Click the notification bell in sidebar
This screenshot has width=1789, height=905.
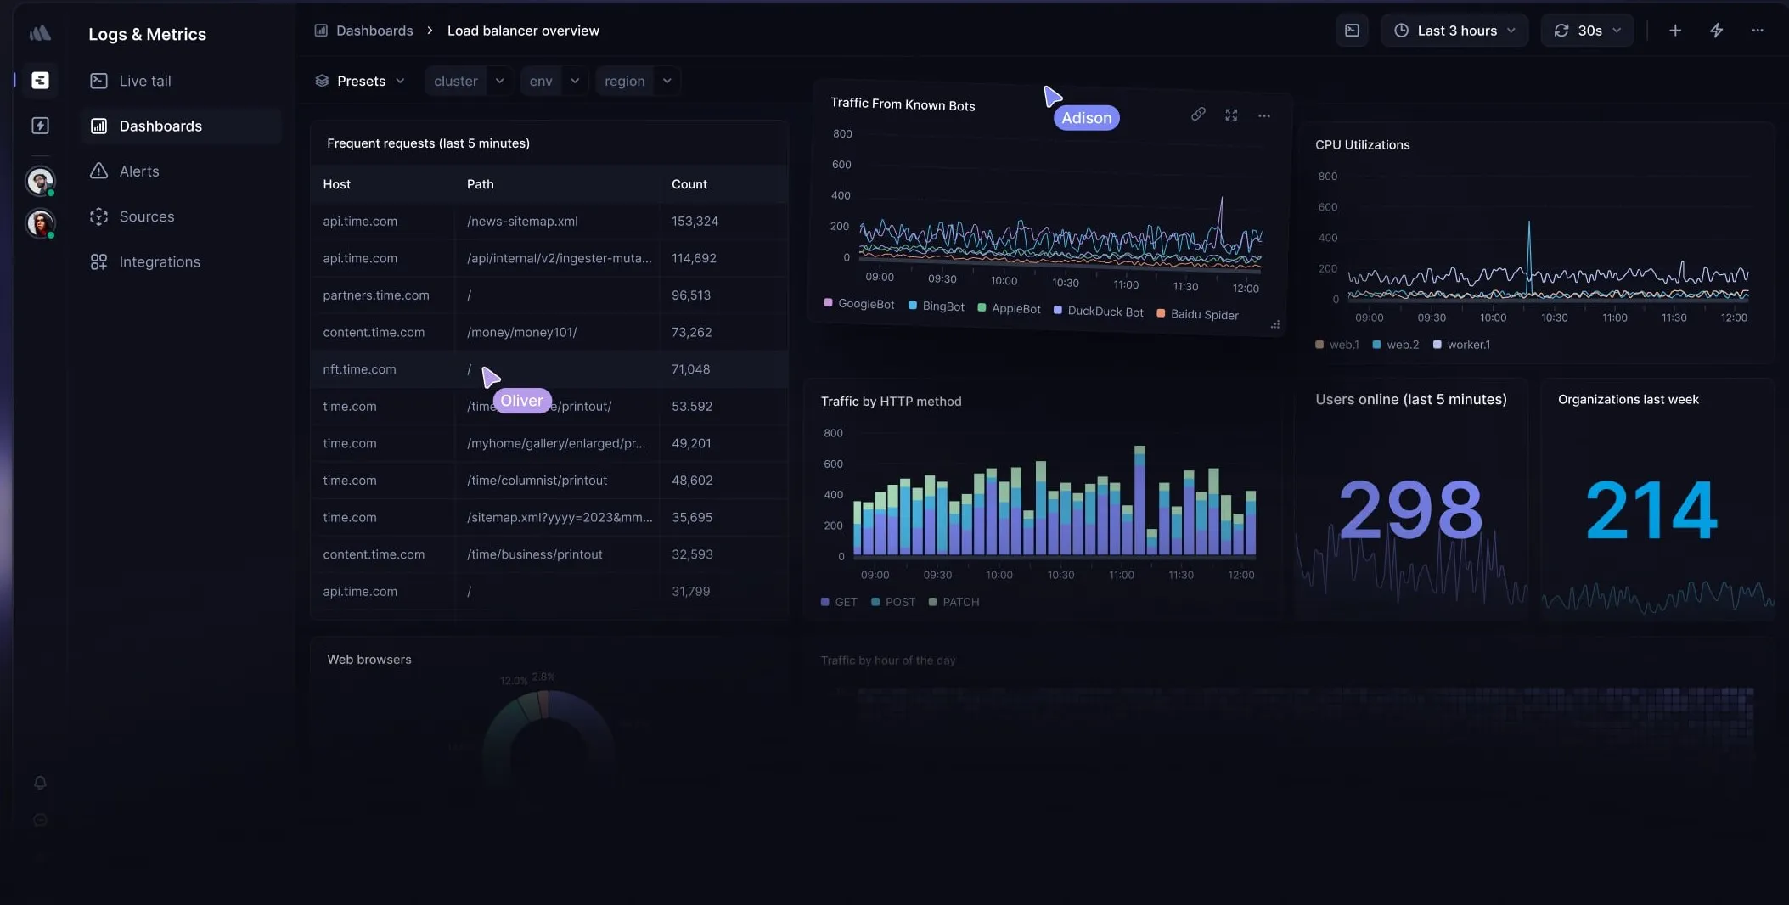click(40, 783)
